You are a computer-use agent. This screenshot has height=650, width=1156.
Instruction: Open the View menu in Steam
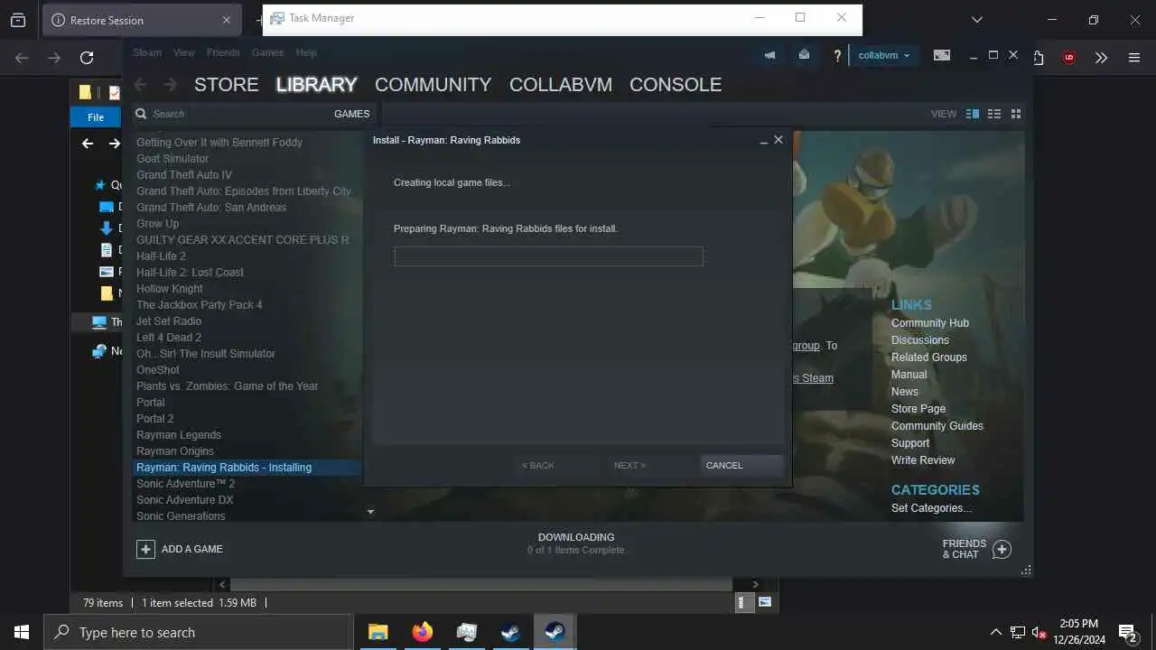[184, 52]
